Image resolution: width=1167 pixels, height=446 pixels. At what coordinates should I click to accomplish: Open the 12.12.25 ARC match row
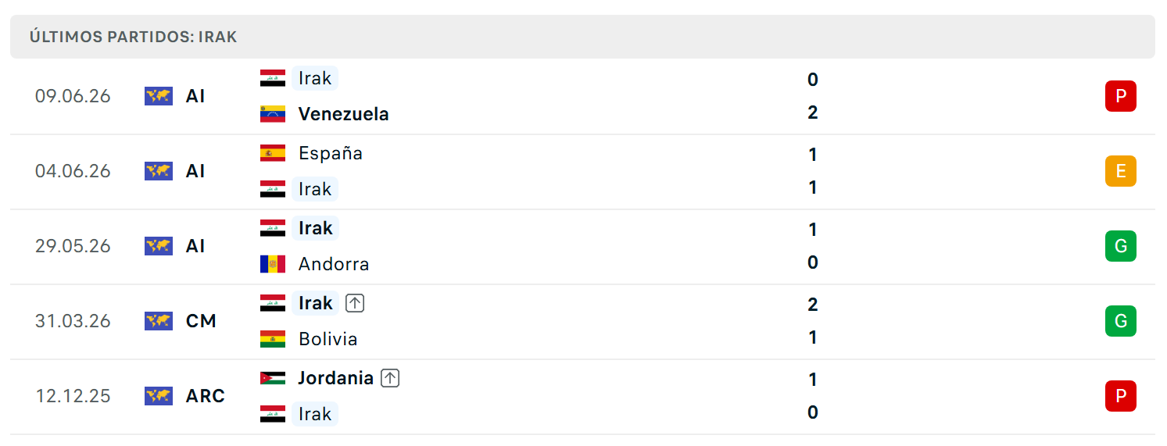coord(582,397)
